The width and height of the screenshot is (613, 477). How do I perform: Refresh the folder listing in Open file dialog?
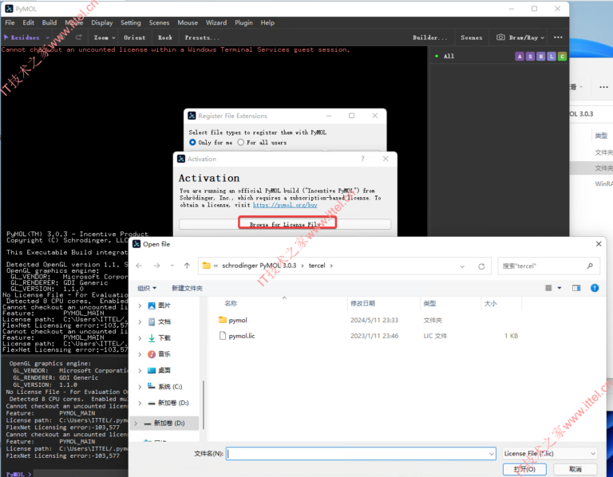[x=482, y=265]
